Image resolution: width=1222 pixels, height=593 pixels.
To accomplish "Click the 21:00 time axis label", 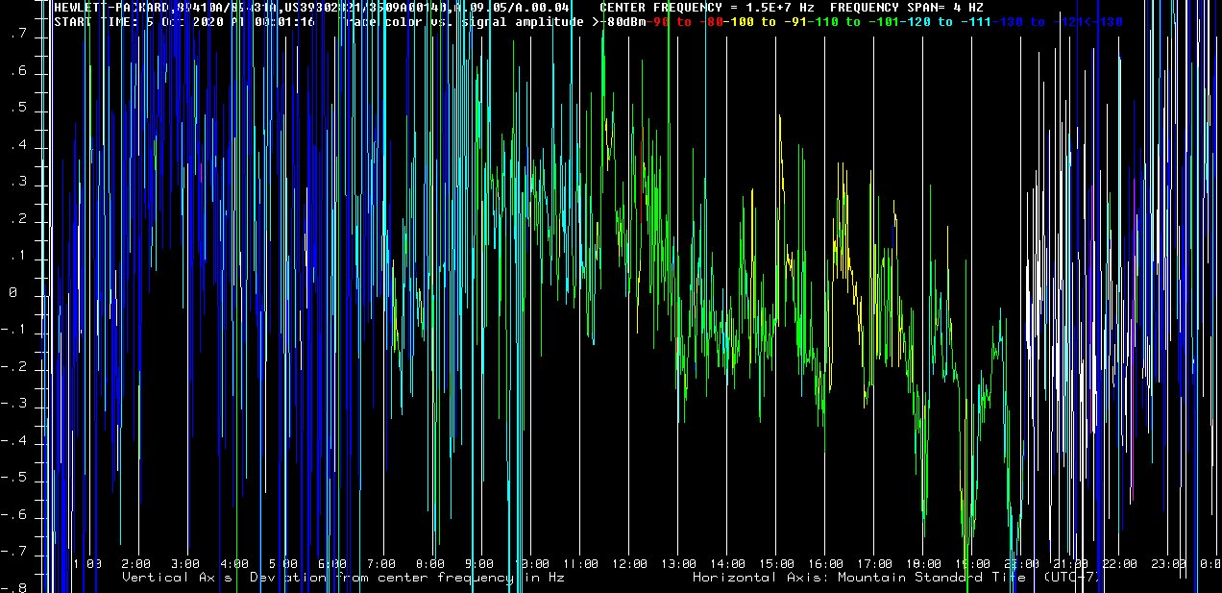I will tap(1070, 564).
